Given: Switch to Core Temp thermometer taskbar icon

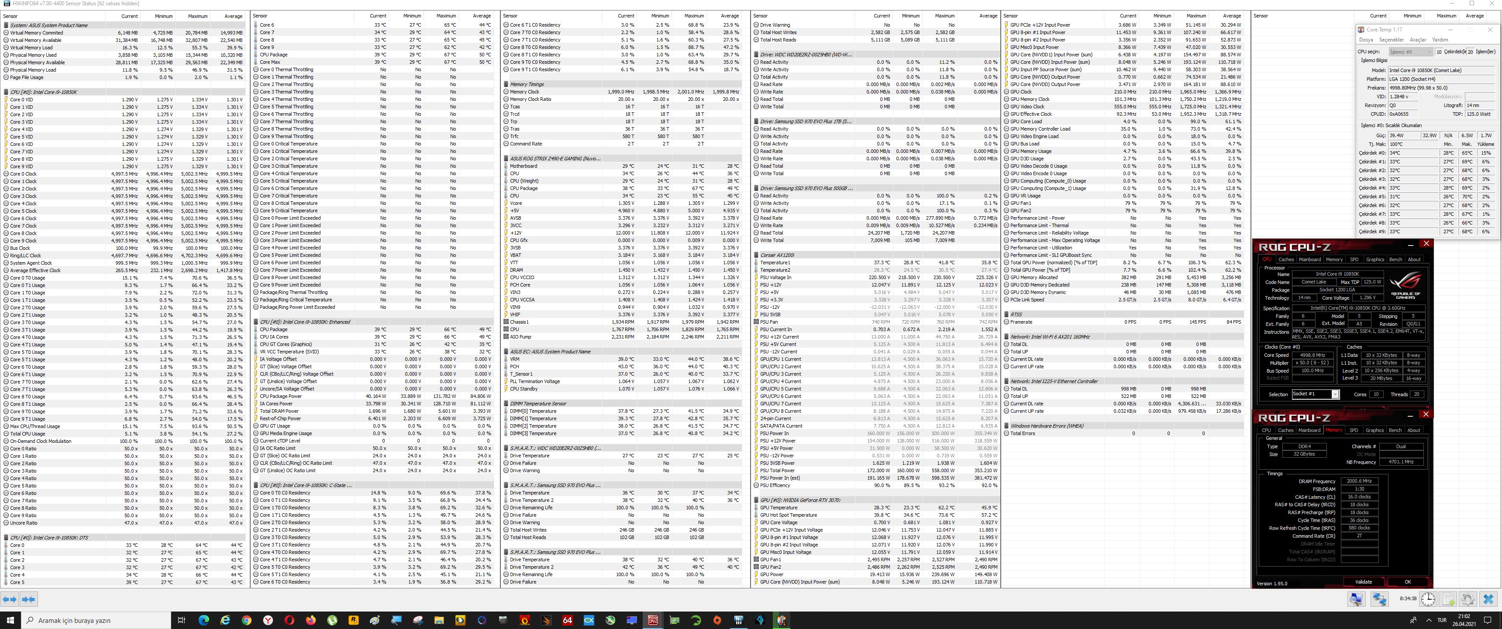Looking at the screenshot, I should click(x=781, y=620).
